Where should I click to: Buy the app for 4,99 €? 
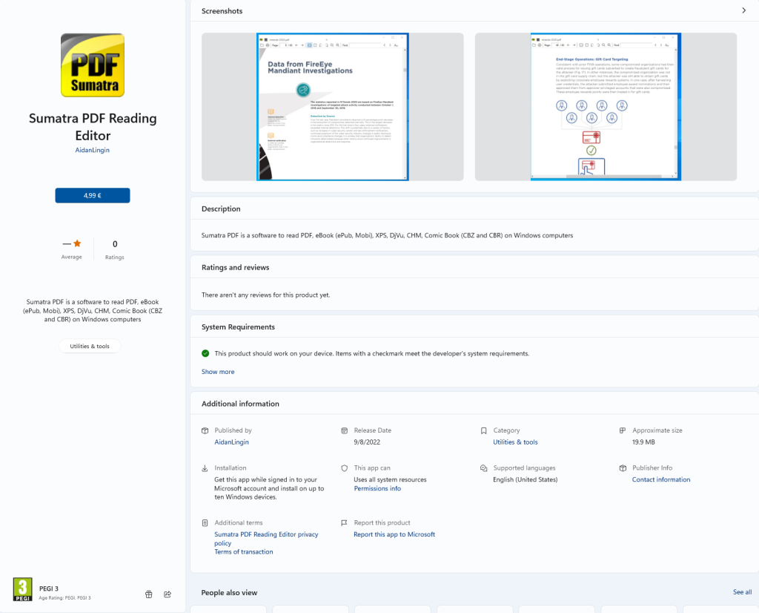click(93, 195)
